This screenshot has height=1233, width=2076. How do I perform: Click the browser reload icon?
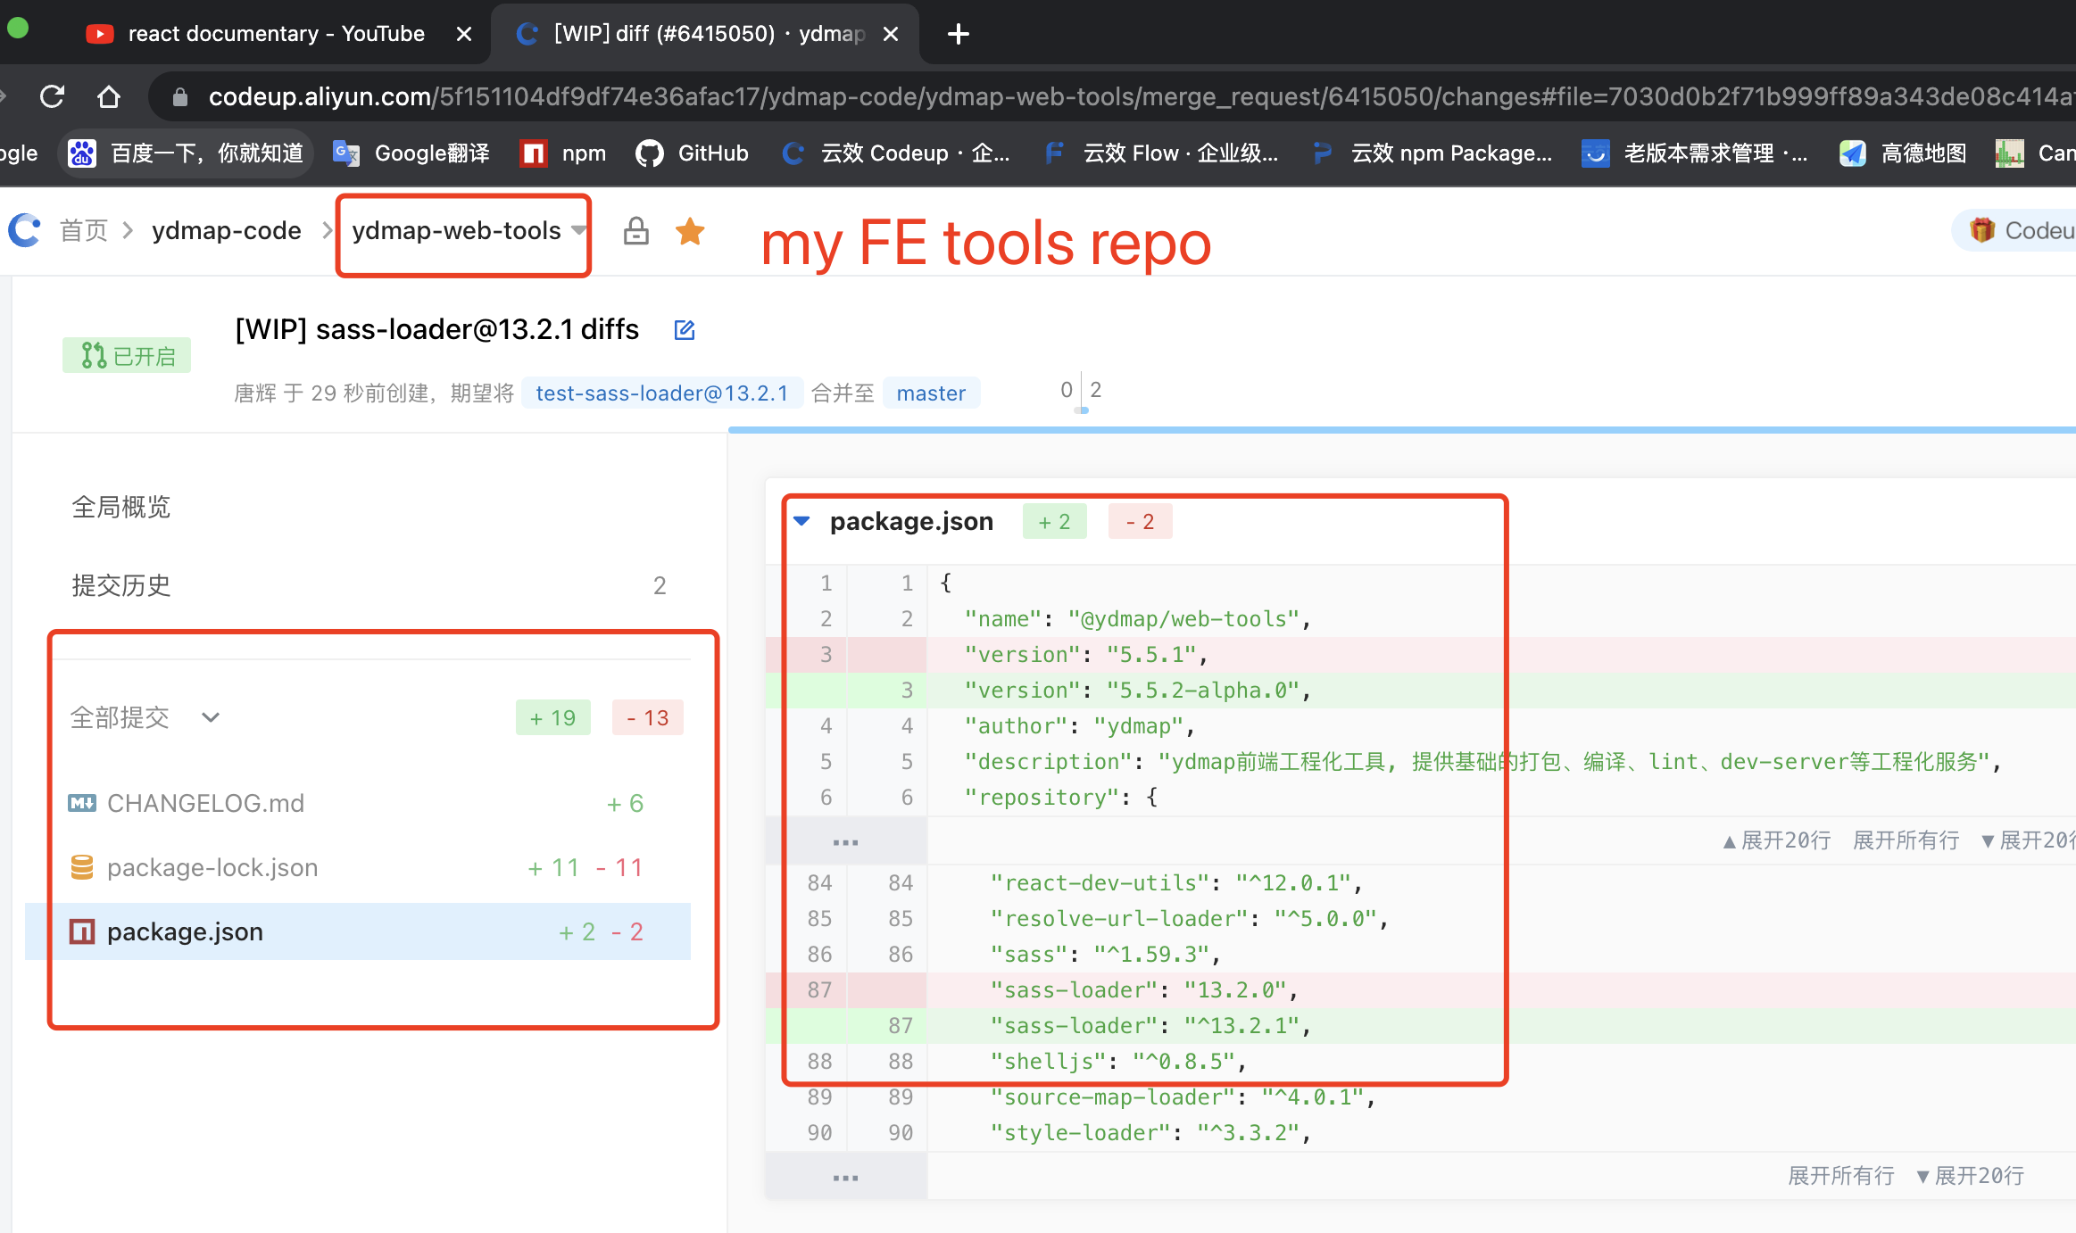coord(53,96)
